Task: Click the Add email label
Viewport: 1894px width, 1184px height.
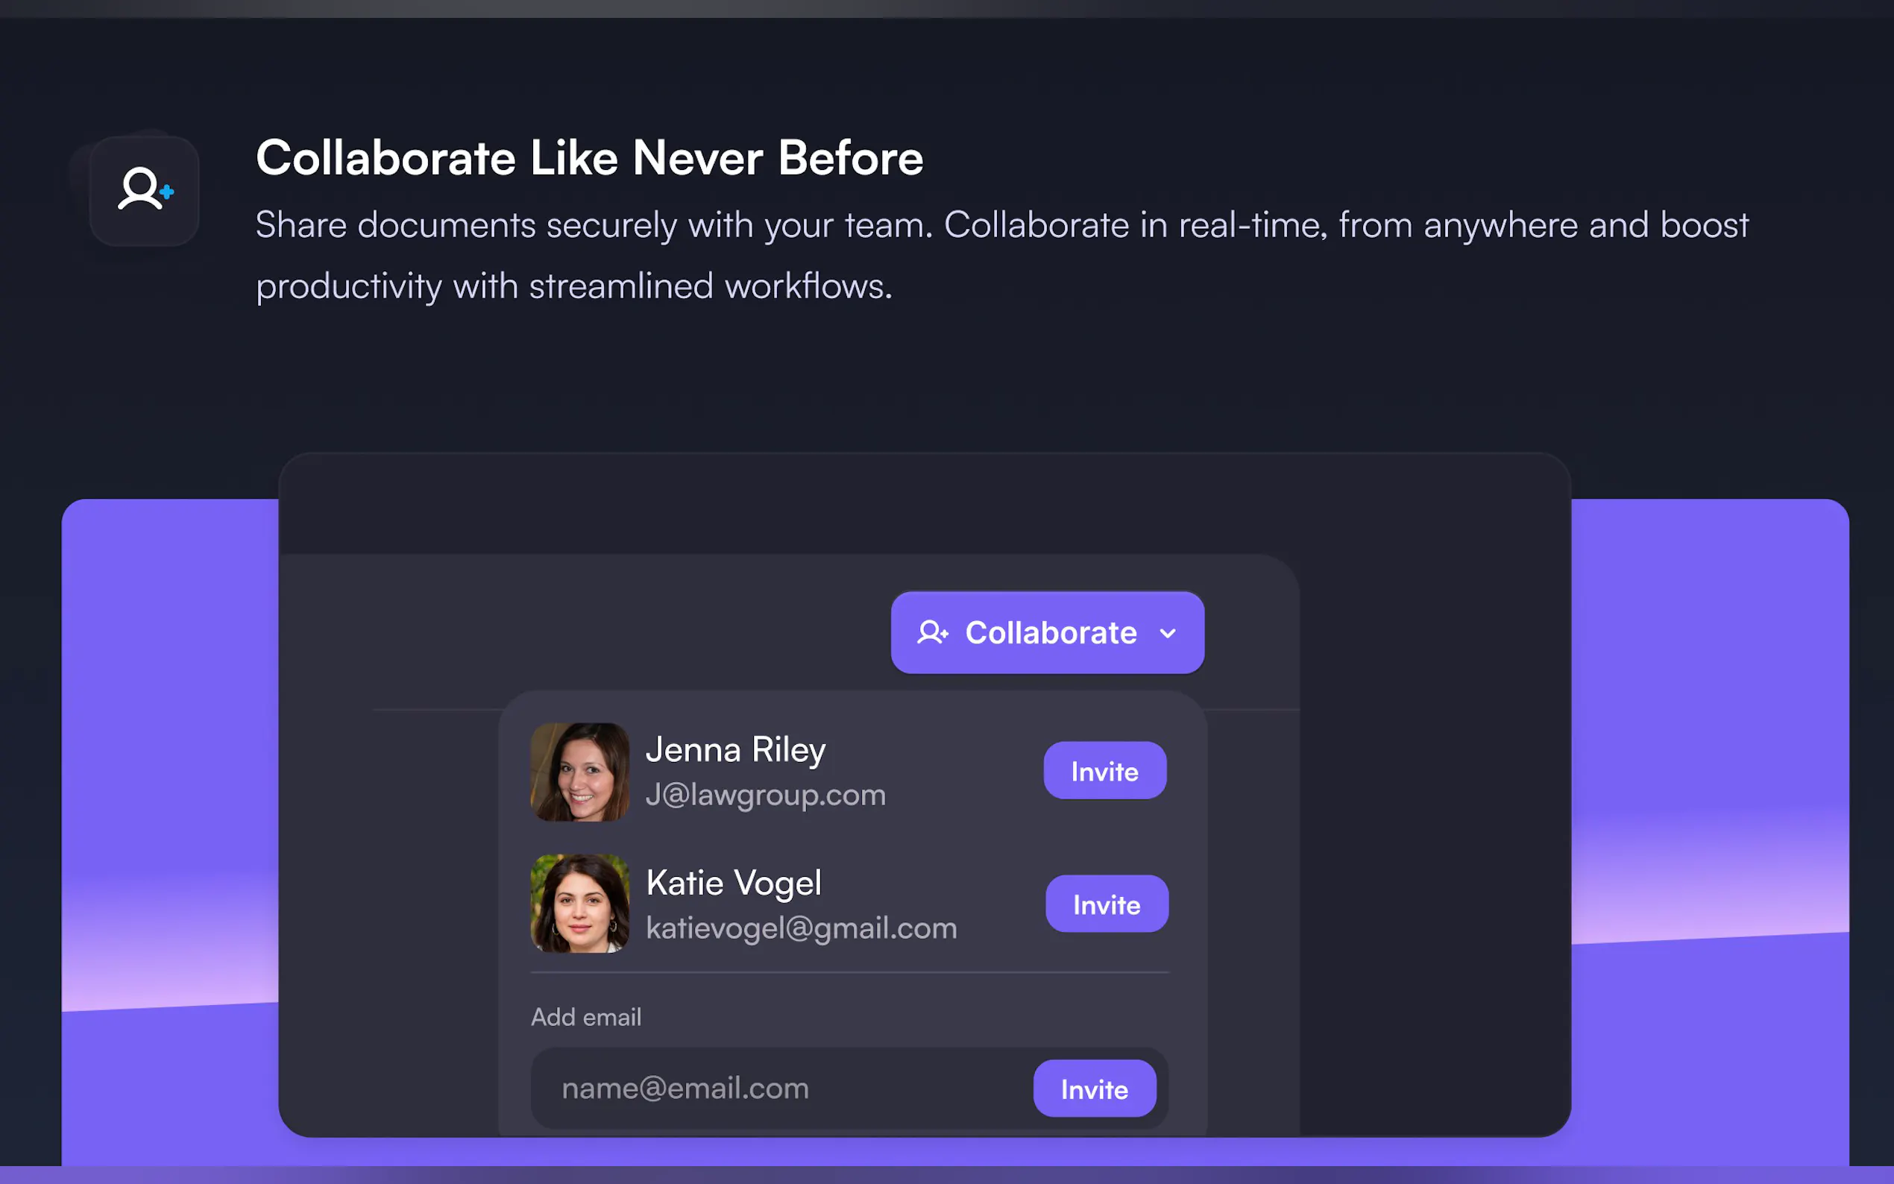Action: [x=585, y=1017]
